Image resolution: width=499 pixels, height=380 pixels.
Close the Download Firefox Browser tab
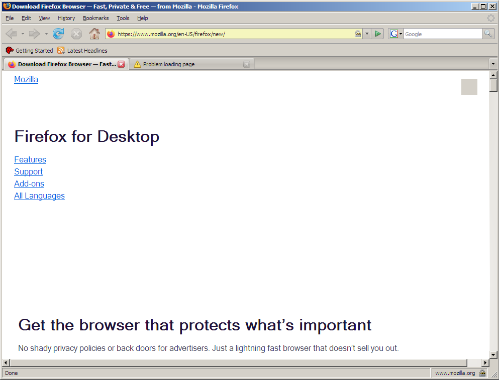click(121, 64)
